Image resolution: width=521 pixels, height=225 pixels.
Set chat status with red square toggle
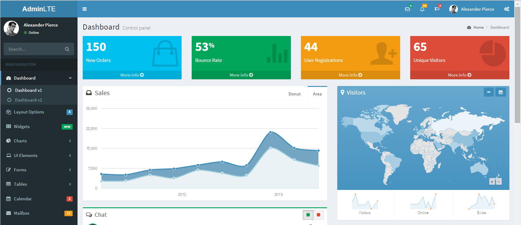point(318,215)
